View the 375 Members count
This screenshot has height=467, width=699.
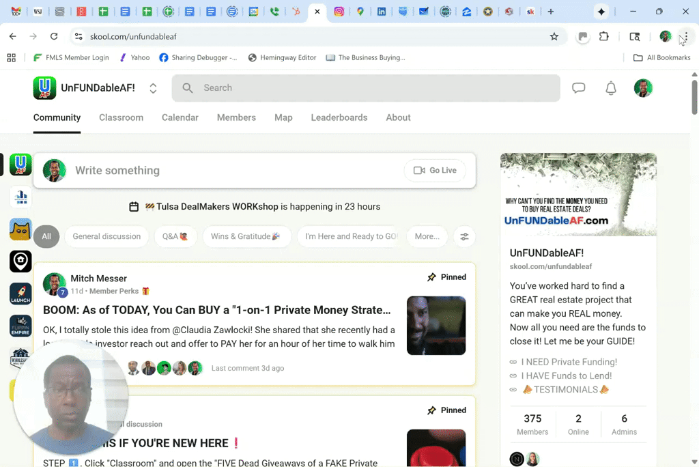tap(532, 424)
